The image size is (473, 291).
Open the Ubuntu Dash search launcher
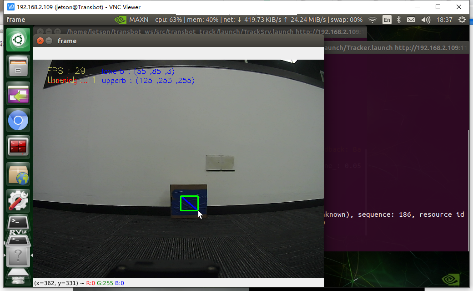[18, 40]
